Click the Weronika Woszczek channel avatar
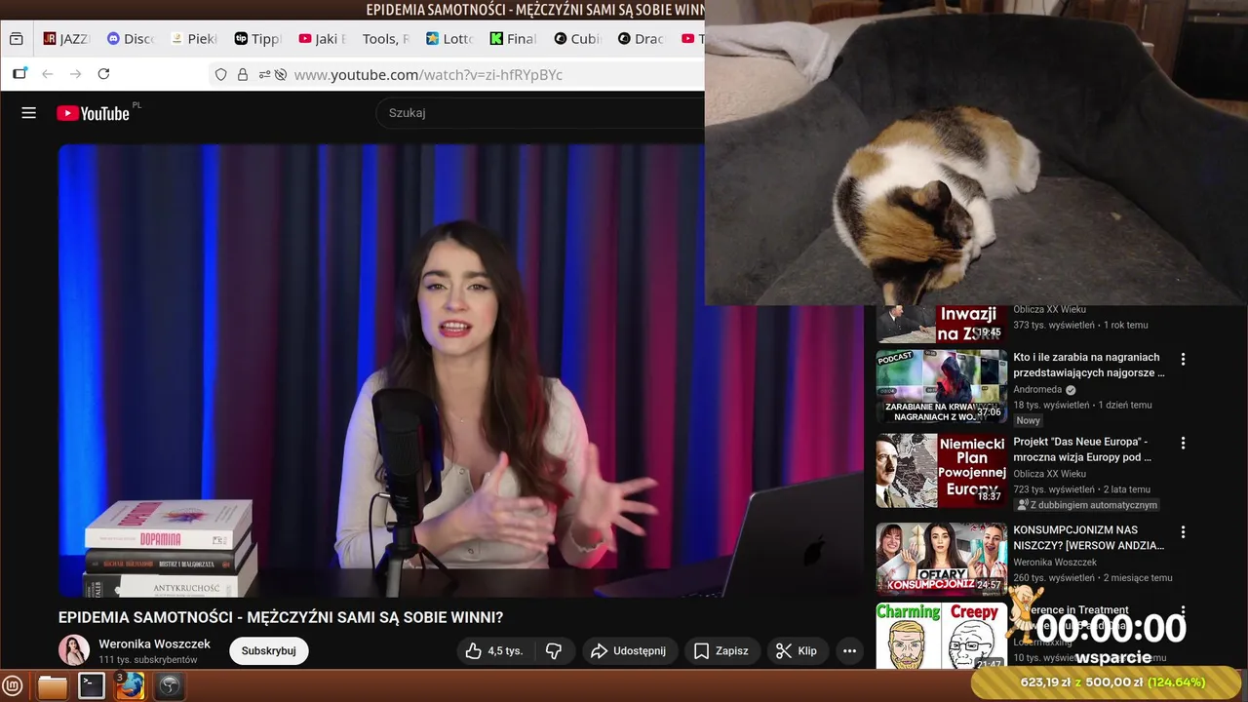Image resolution: width=1248 pixels, height=702 pixels. point(74,650)
